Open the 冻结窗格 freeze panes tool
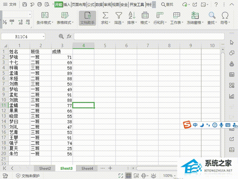This screenshot has width=238, height=179. (195, 18)
